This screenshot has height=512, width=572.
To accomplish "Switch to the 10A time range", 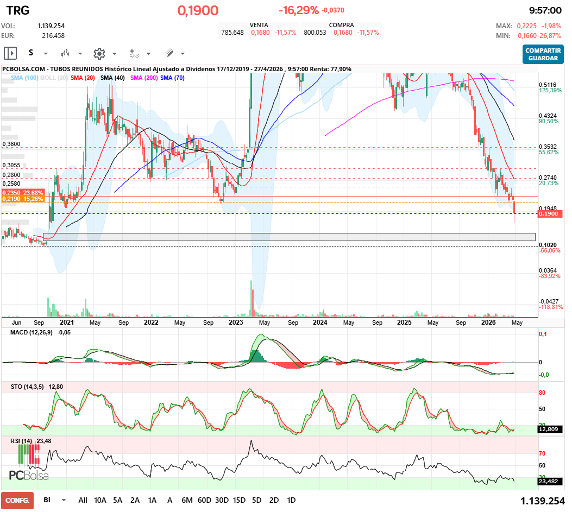I will [x=100, y=500].
